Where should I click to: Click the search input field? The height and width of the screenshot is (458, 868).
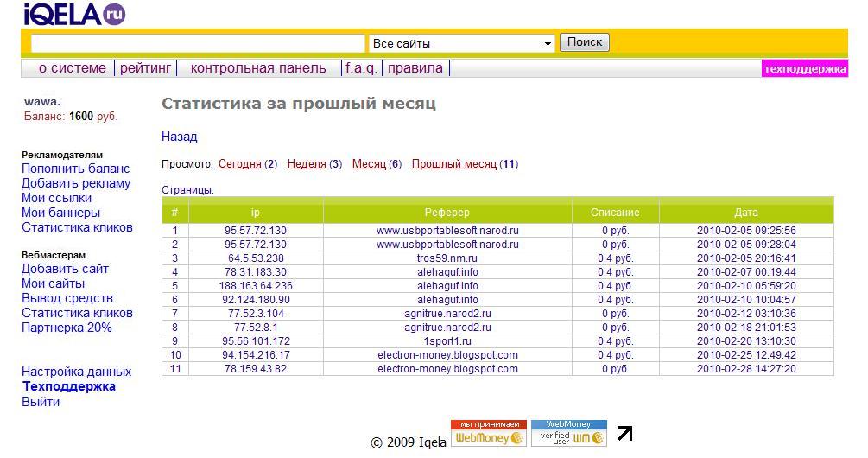tap(198, 43)
